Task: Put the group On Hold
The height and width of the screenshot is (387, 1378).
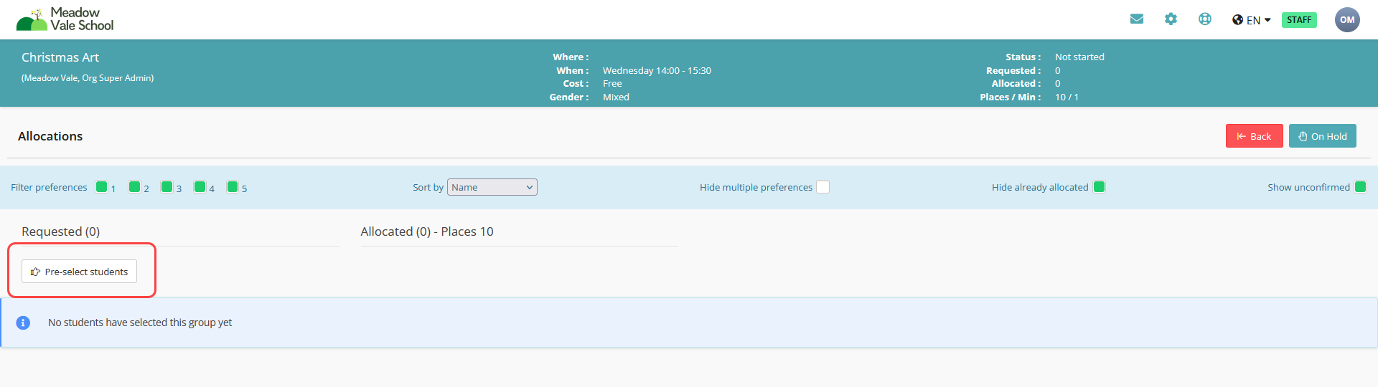Action: (x=1322, y=136)
